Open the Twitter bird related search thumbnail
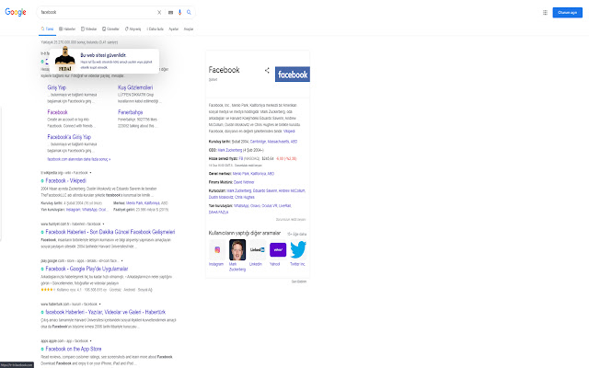This screenshot has width=589, height=368. click(298, 249)
